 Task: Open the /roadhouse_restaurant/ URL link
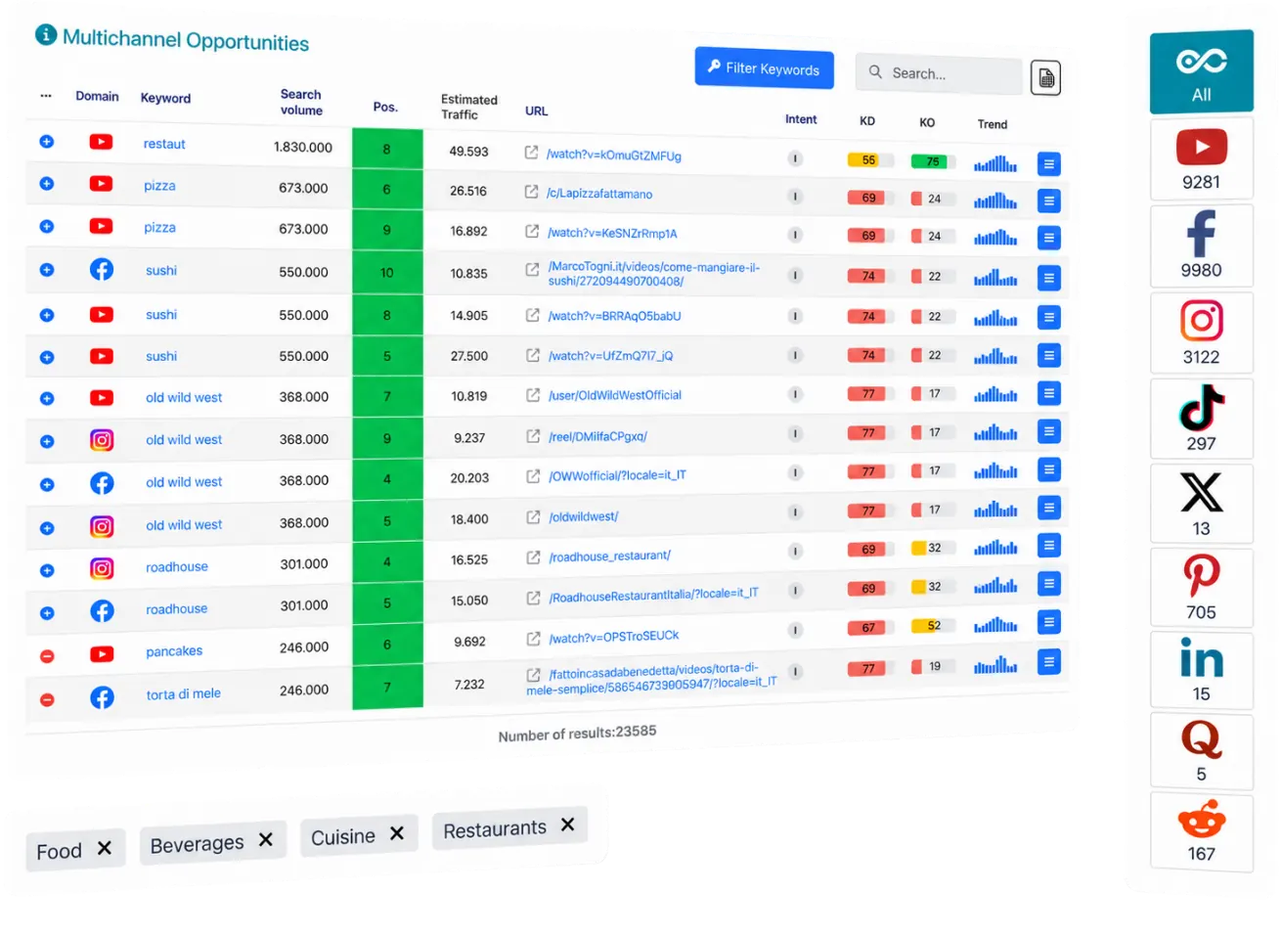[x=609, y=556]
